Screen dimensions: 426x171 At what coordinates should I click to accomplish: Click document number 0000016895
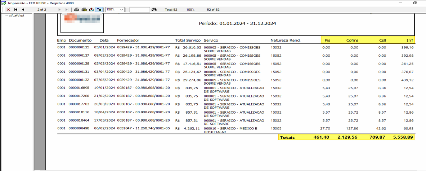tap(79, 88)
